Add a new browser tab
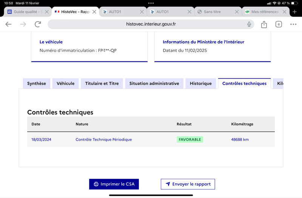The height and width of the screenshot is (198, 302). (294, 12)
